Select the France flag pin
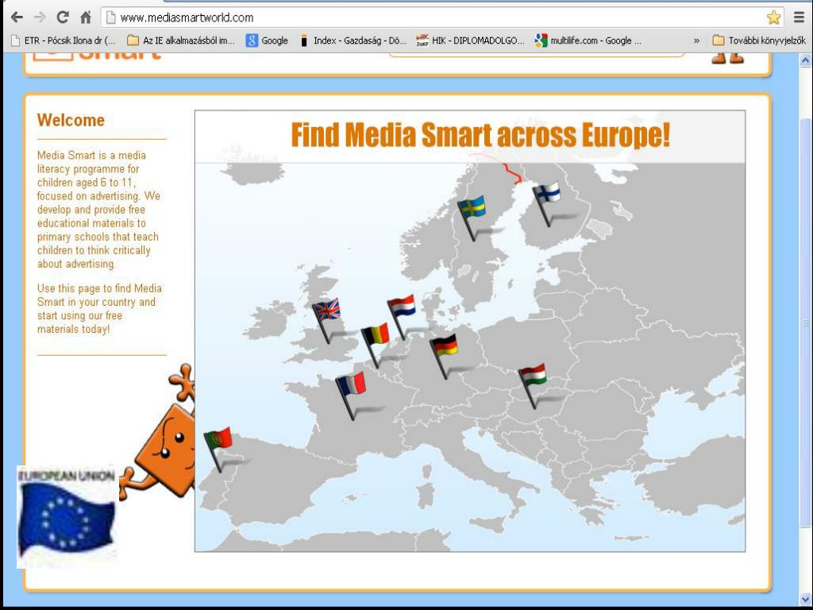813x610 pixels. tap(350, 396)
